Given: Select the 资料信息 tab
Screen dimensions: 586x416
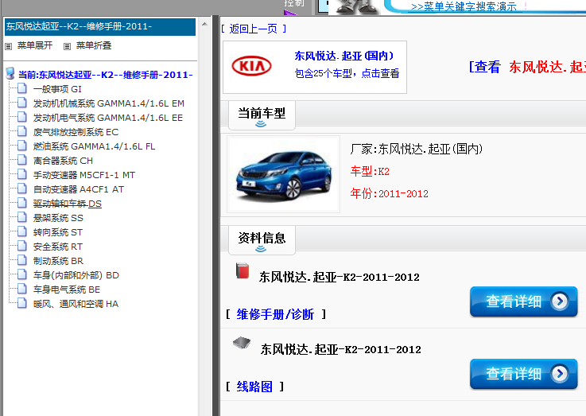Looking at the screenshot, I should coord(261,237).
